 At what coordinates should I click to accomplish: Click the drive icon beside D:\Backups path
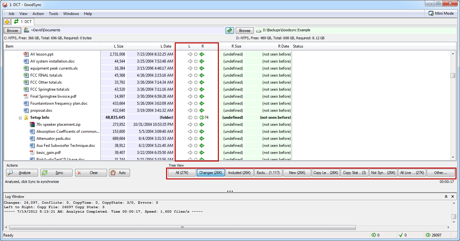(x=258, y=30)
